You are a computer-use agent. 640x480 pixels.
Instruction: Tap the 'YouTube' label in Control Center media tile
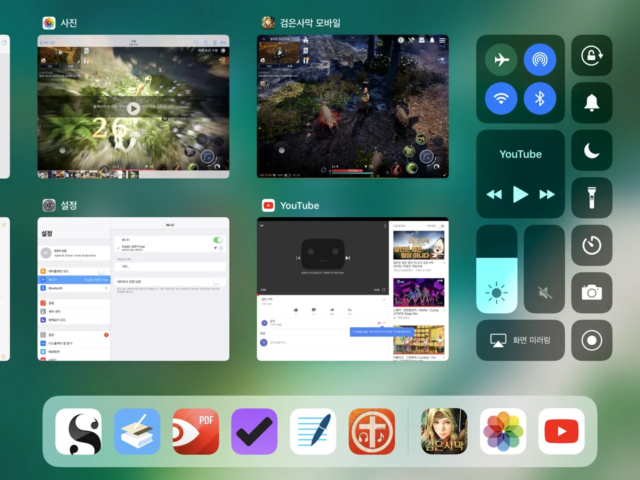coord(520,154)
